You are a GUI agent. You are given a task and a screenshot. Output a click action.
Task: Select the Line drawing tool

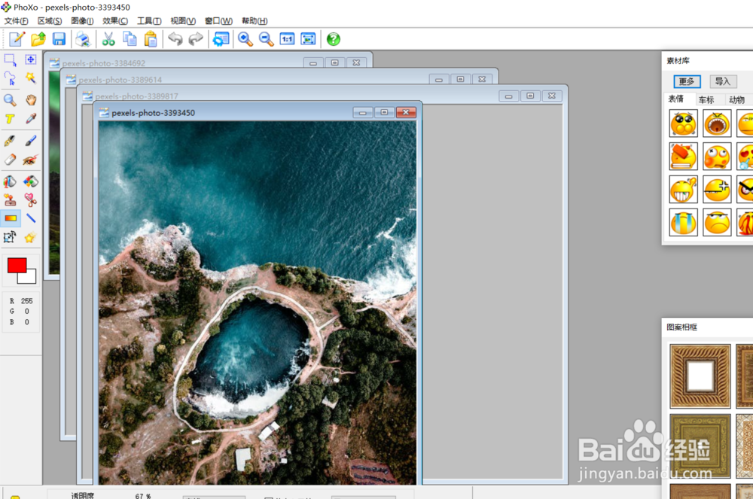(x=31, y=218)
